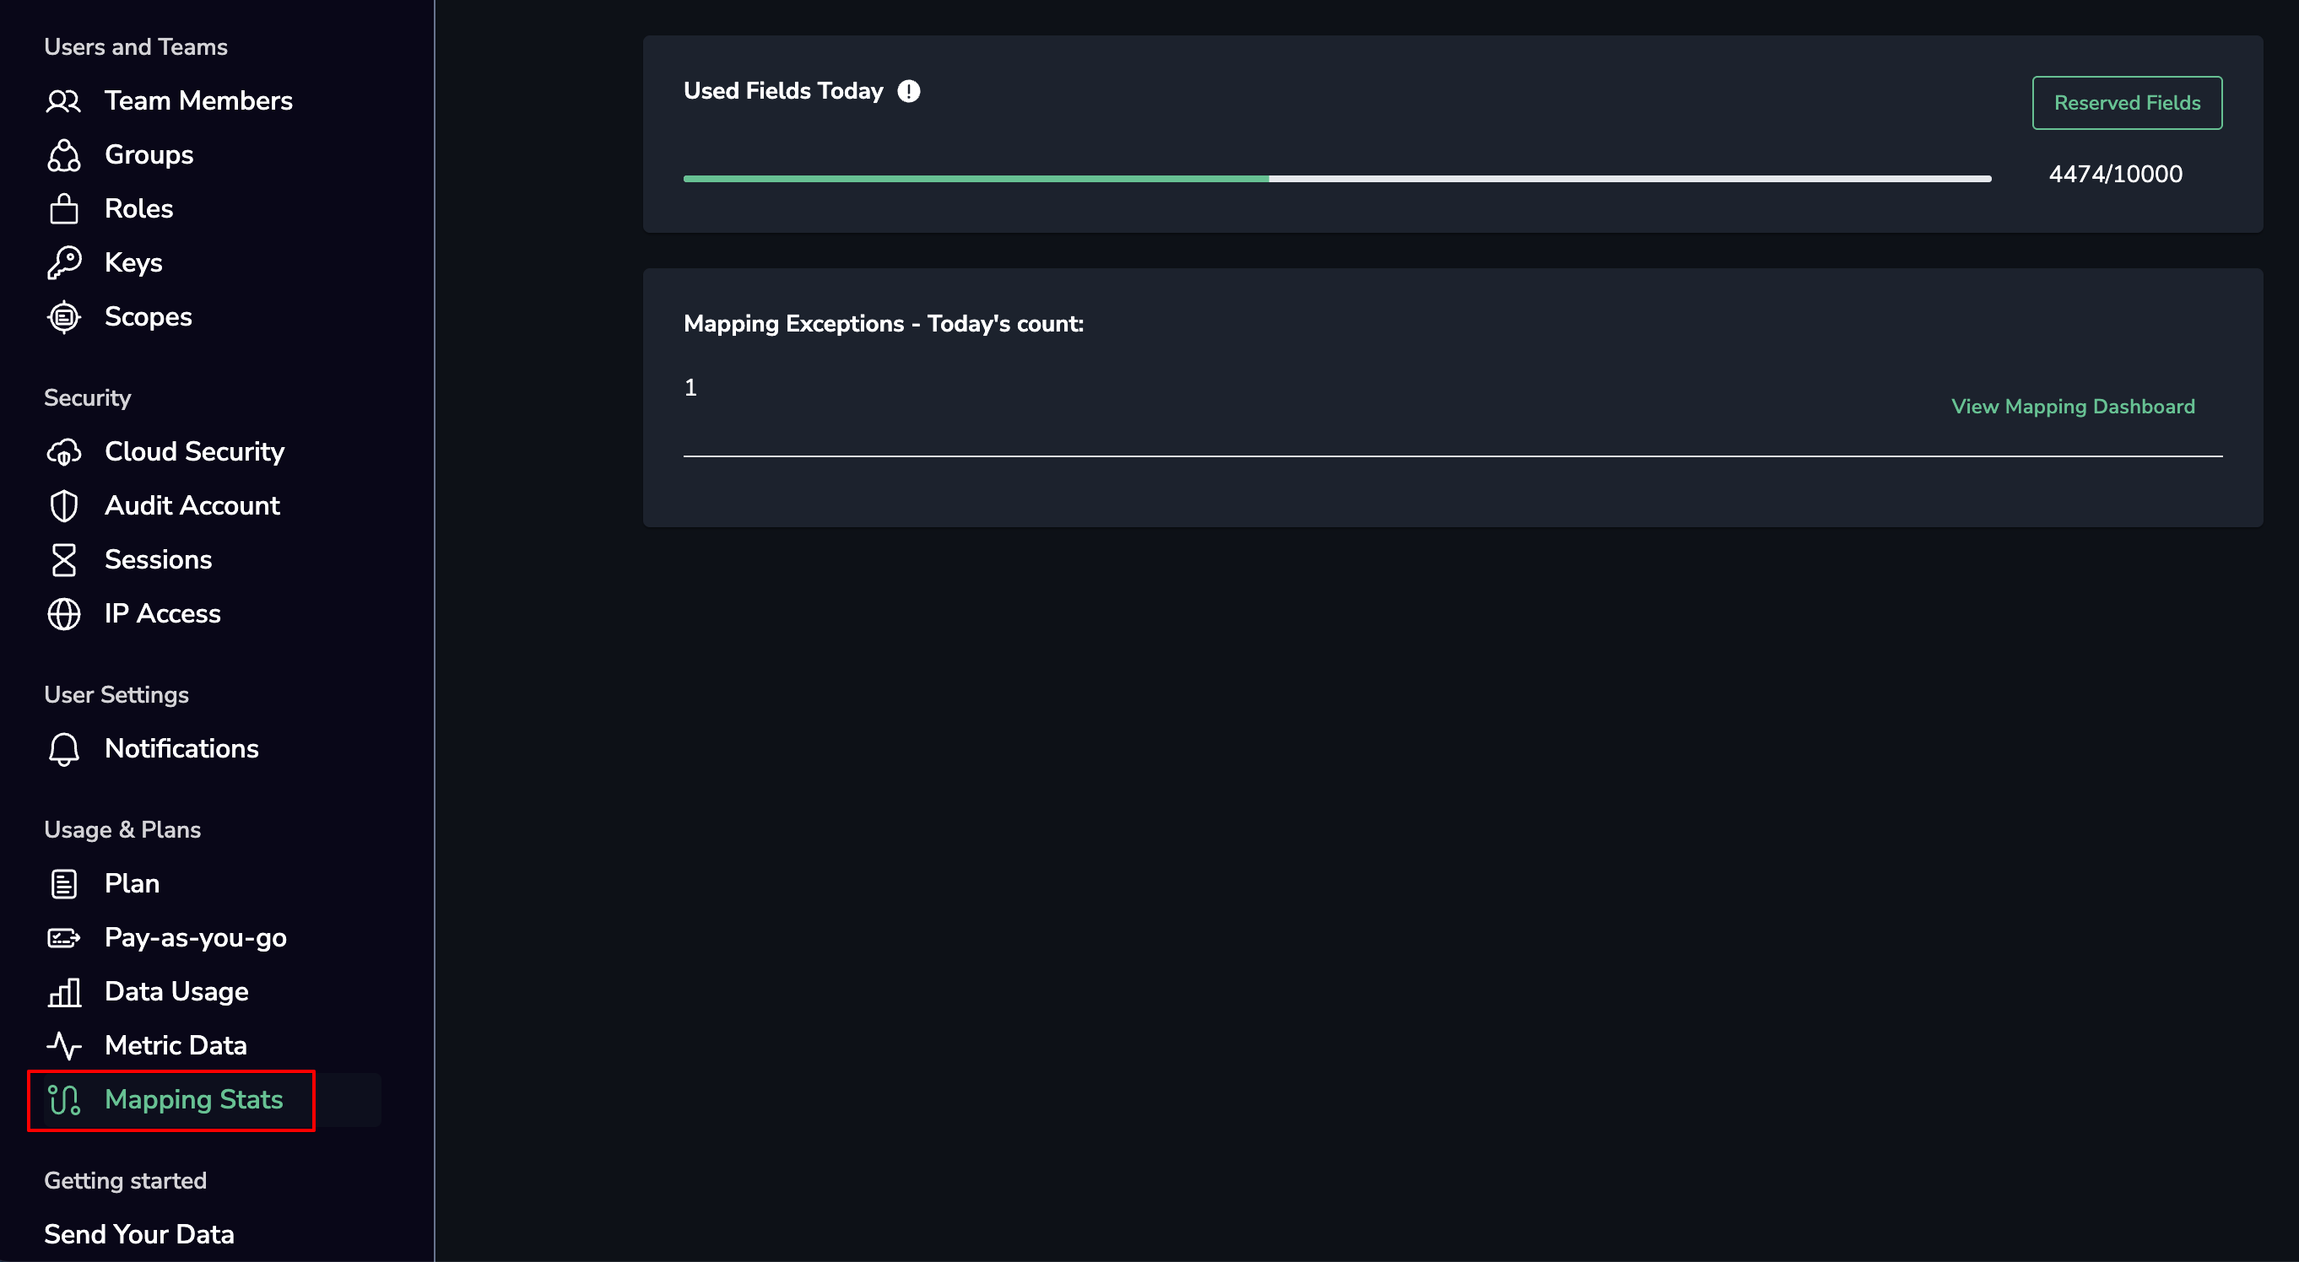Image resolution: width=2299 pixels, height=1262 pixels.
Task: Click the IP Access globe icon
Action: [x=63, y=613]
